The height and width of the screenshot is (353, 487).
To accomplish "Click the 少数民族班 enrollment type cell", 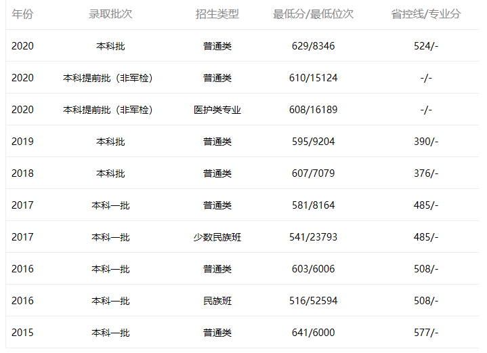I will click(217, 237).
